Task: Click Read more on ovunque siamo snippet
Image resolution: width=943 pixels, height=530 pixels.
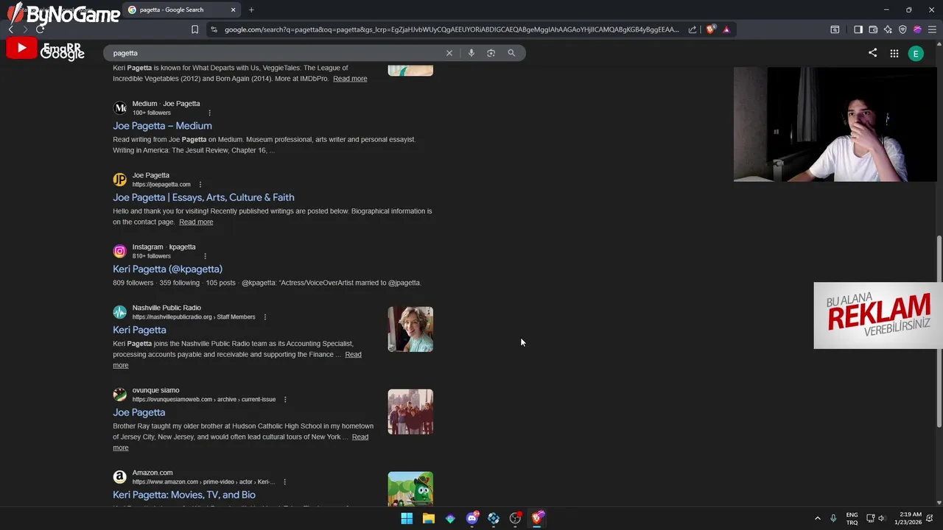Action: [360, 437]
